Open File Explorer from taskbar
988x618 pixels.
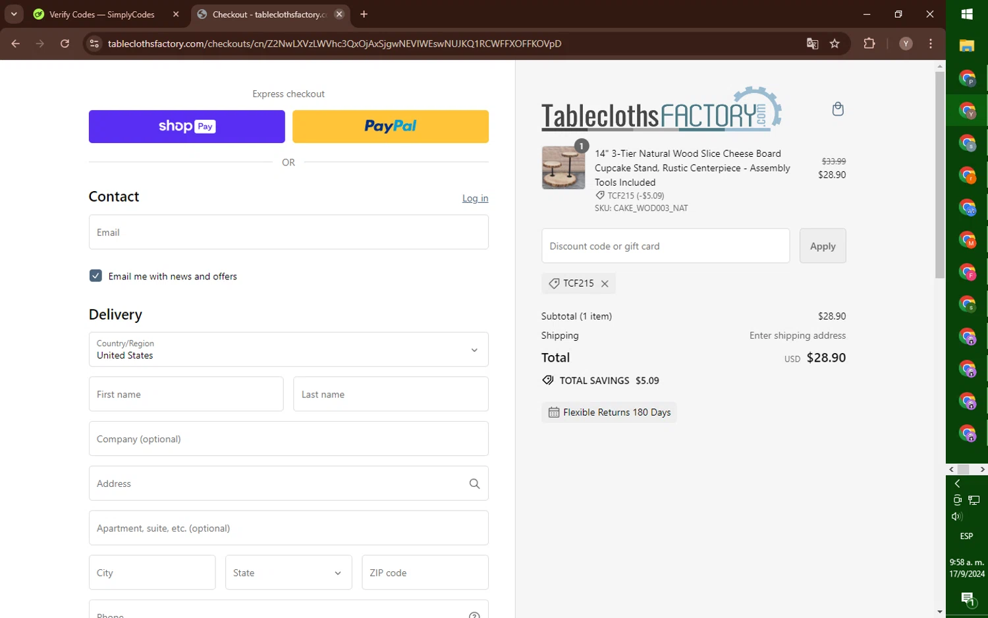(x=967, y=45)
